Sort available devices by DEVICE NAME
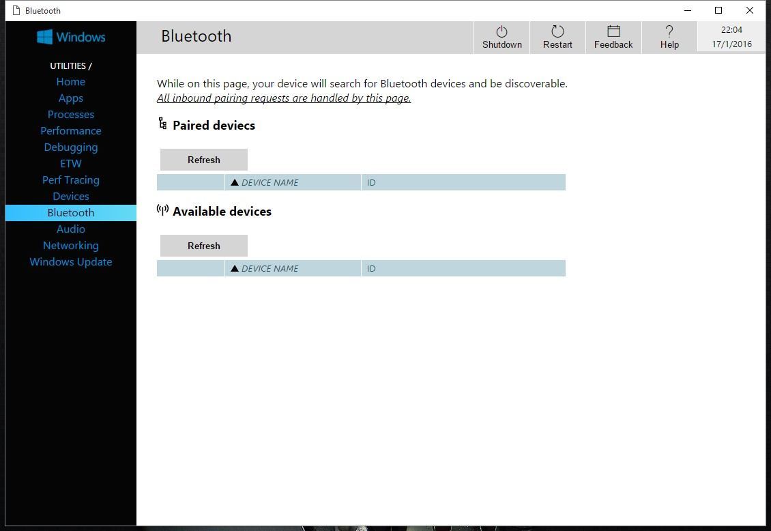Screen dimensions: 771x531 (x=270, y=268)
